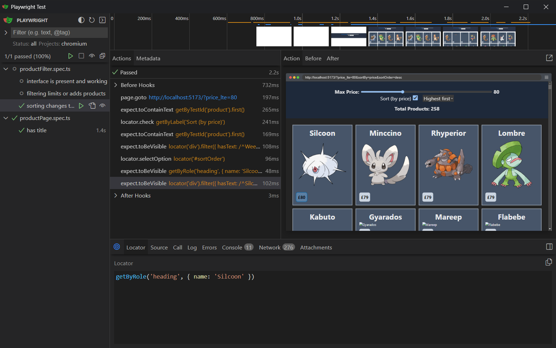Click the reload tests icon
Image resolution: width=556 pixels, height=348 pixels.
(x=92, y=20)
